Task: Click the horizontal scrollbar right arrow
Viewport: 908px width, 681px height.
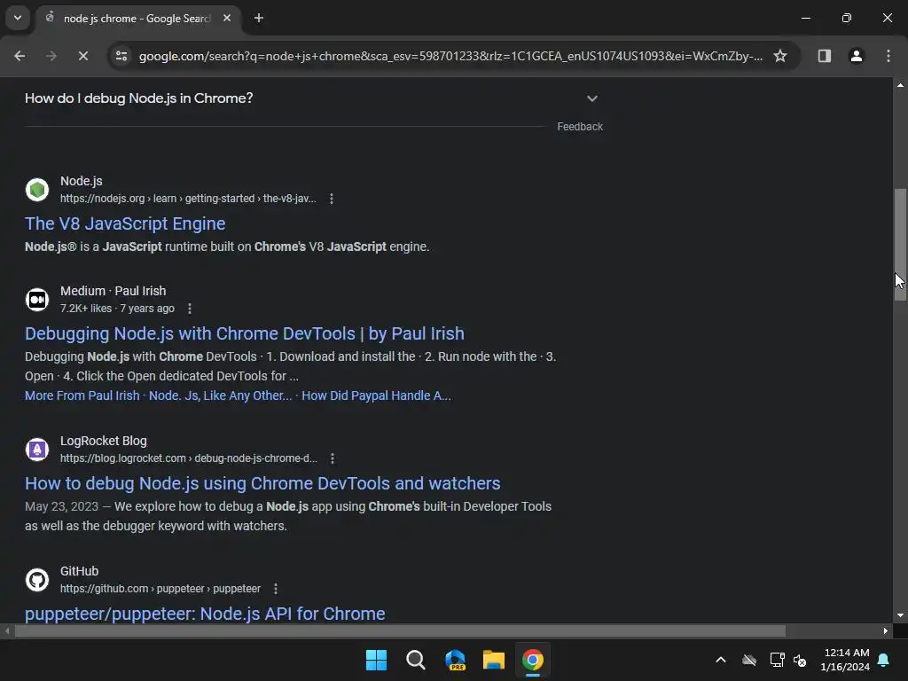Action: click(886, 631)
